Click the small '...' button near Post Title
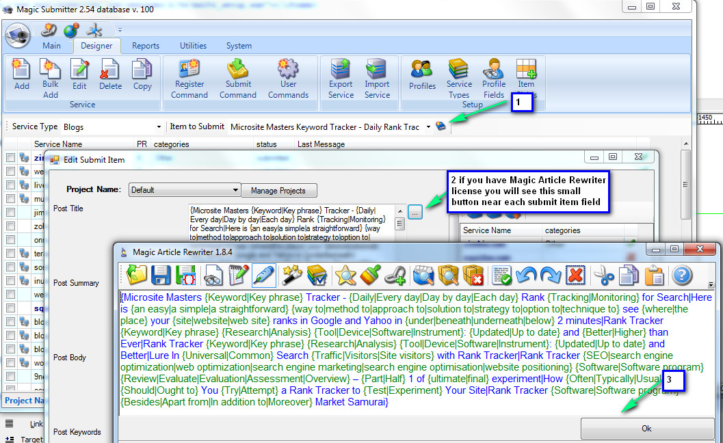 (415, 213)
